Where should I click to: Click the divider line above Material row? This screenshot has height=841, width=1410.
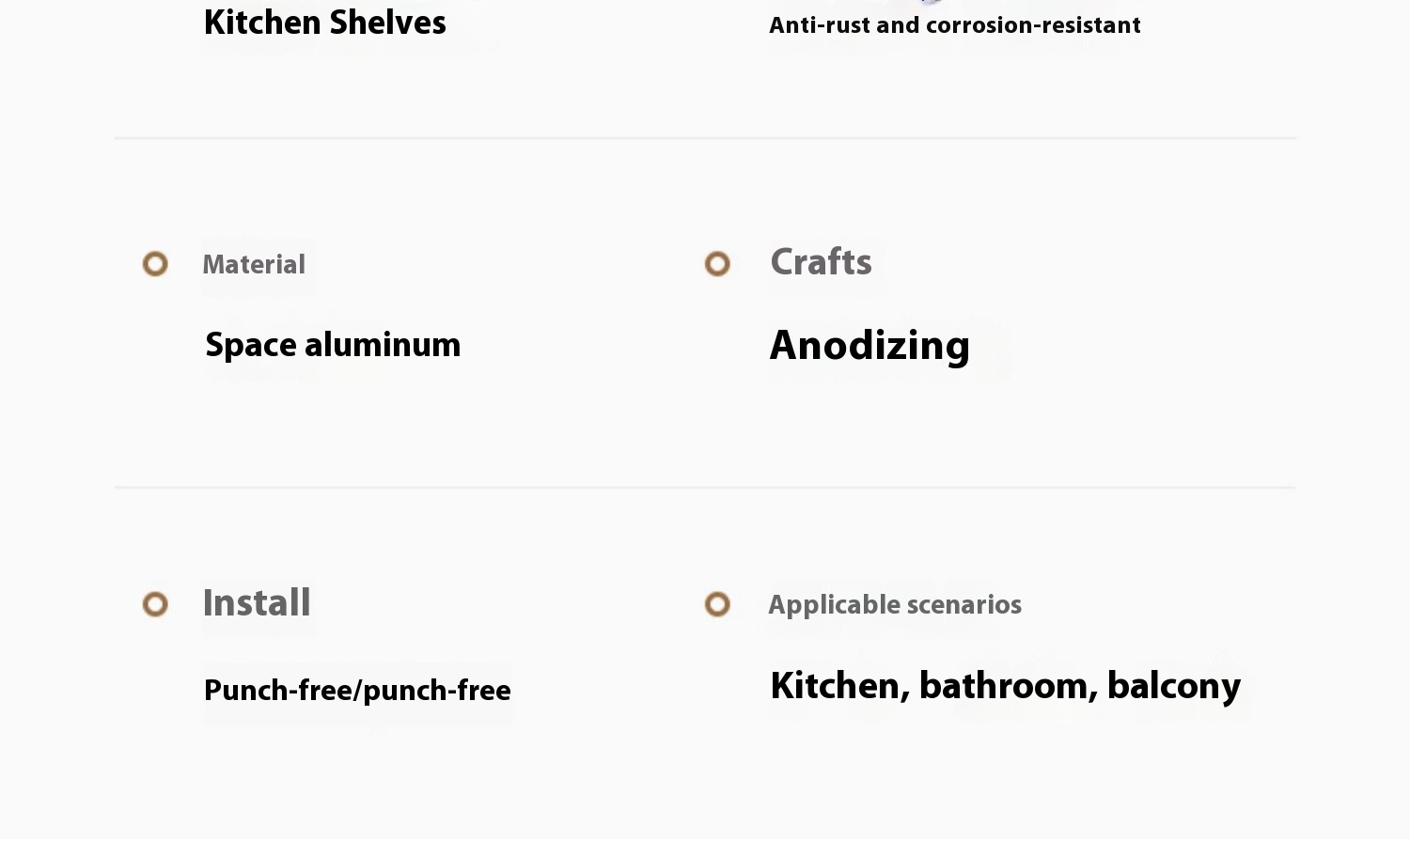705,138
